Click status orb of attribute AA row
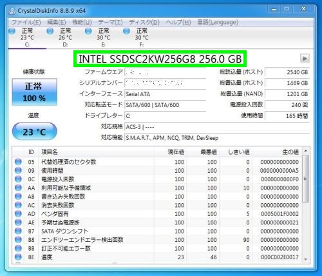The height and width of the screenshot is (276, 322). [x=18, y=188]
